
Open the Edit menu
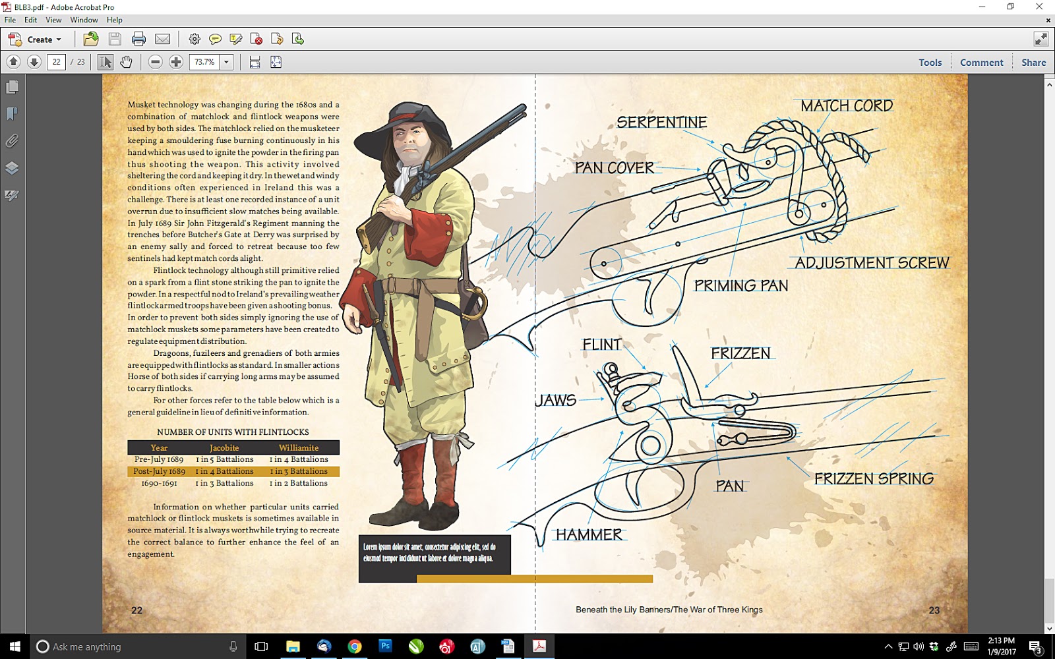(31, 20)
